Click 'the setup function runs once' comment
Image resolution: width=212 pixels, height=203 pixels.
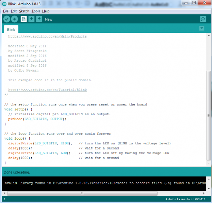[76, 104]
